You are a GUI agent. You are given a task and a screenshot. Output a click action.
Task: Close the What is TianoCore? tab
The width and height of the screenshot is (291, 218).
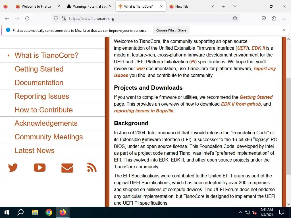[x=161, y=6]
